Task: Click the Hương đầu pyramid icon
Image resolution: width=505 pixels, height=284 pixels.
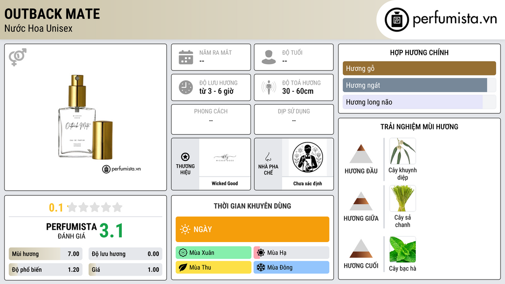Action: (x=361, y=154)
